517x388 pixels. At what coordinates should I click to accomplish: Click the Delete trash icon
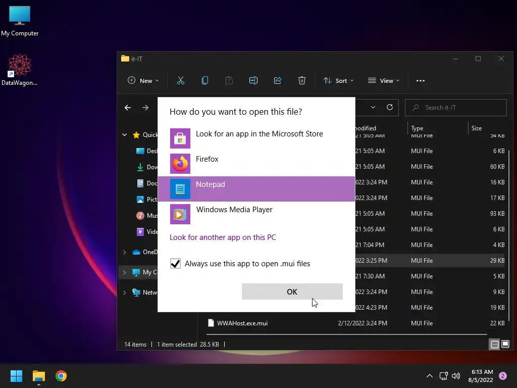click(x=302, y=80)
